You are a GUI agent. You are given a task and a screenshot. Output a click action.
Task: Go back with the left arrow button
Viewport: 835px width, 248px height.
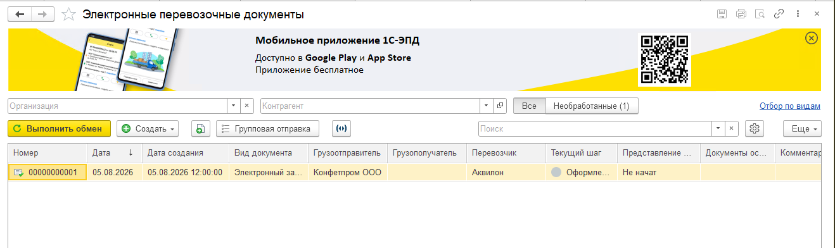pos(20,14)
